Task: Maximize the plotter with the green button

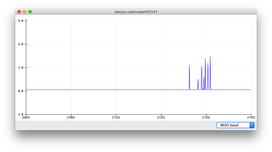Action: (30, 12)
